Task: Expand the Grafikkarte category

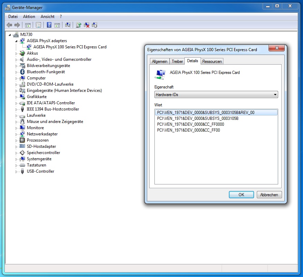Action: point(16,97)
